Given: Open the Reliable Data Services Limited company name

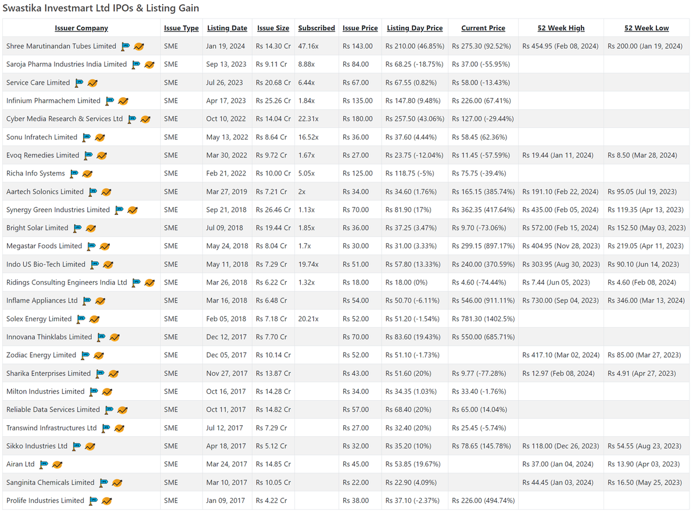Looking at the screenshot, I should point(53,409).
